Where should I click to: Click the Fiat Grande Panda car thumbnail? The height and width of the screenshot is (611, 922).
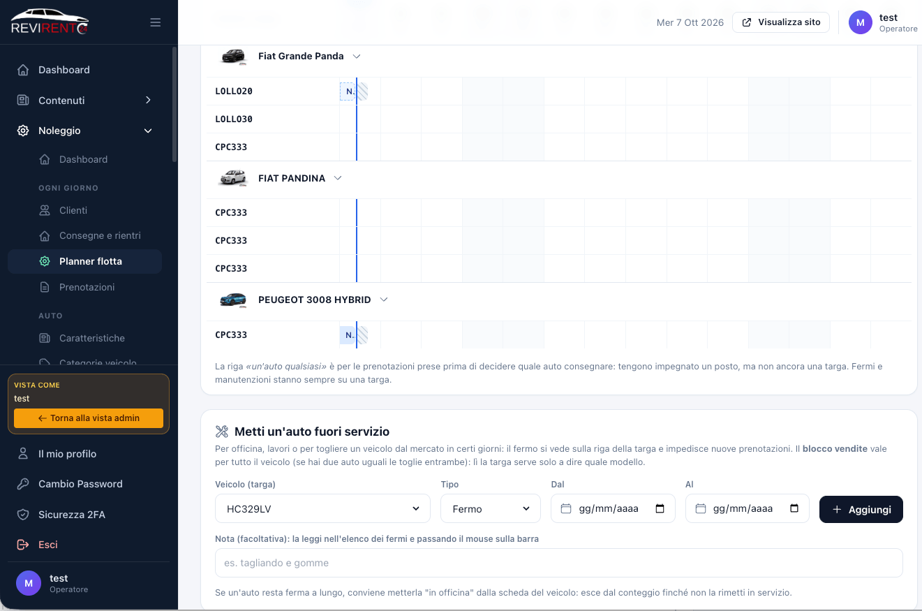[234, 57]
